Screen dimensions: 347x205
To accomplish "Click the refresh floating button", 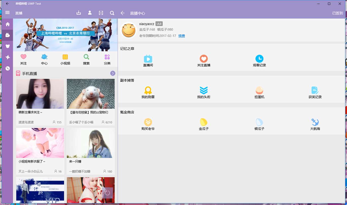I will pos(107,193).
